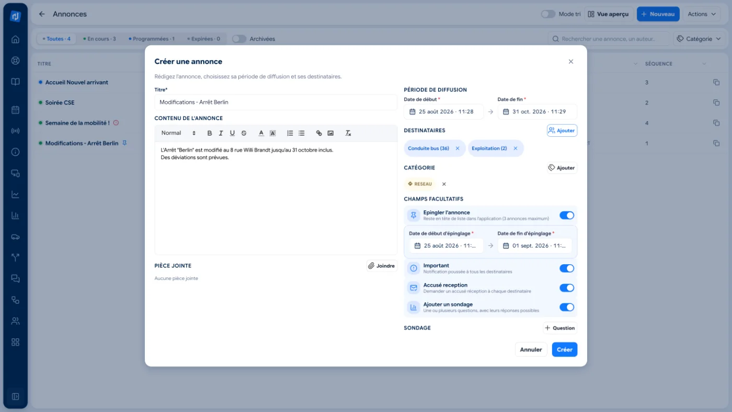
Task: Select the Programmées · 1 filter tab
Action: [x=152, y=39]
